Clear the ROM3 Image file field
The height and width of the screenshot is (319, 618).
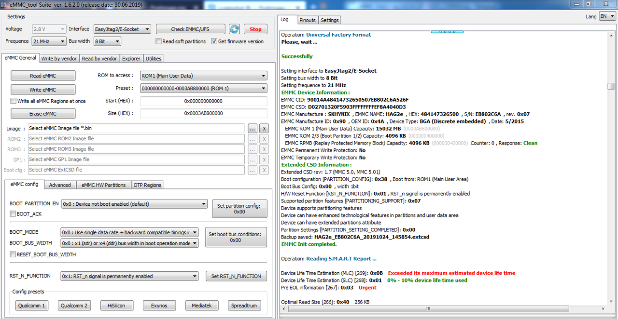pyautogui.click(x=264, y=149)
